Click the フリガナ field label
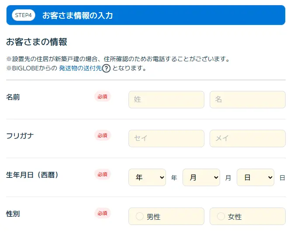290x232 pixels. point(20,136)
